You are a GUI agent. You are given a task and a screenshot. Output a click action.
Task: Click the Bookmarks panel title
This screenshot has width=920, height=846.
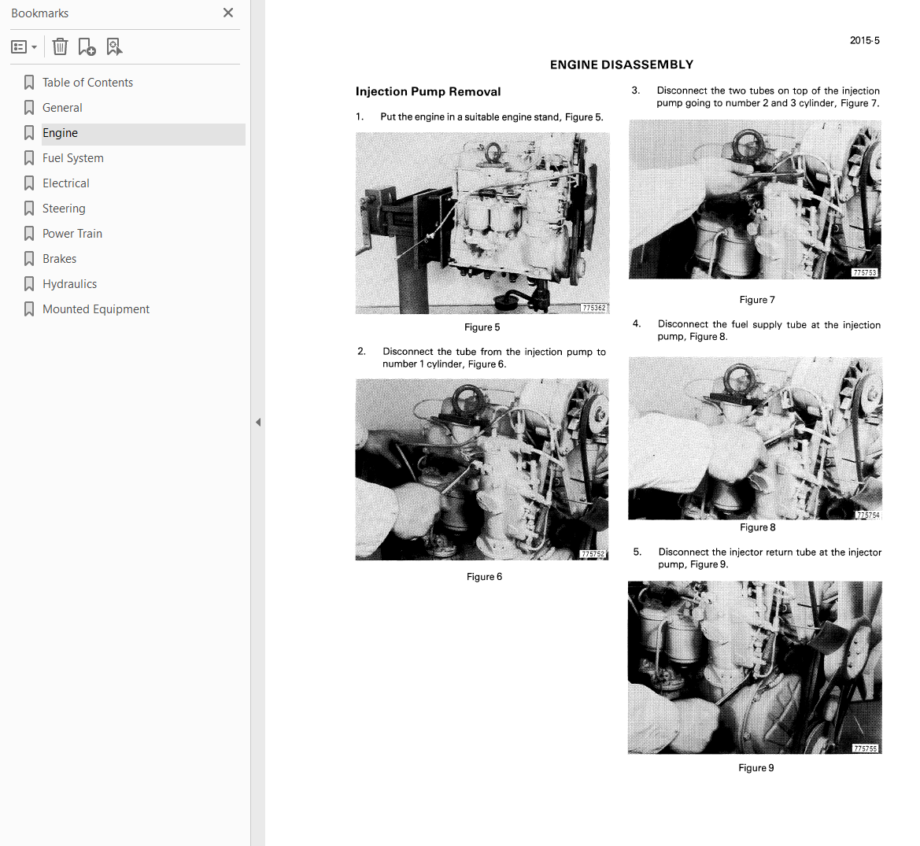[x=39, y=13]
